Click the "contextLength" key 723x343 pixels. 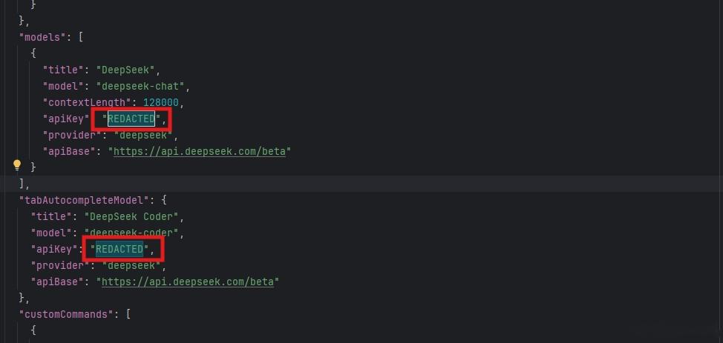pyautogui.click(x=87, y=102)
